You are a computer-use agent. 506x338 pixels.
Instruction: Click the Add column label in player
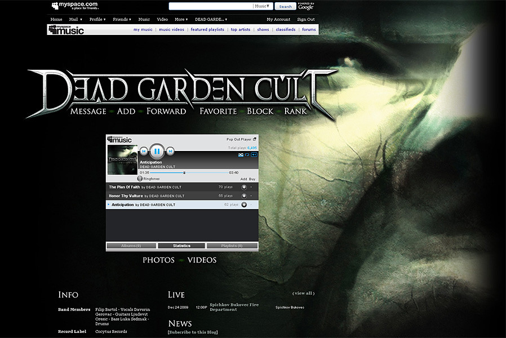coord(243,179)
